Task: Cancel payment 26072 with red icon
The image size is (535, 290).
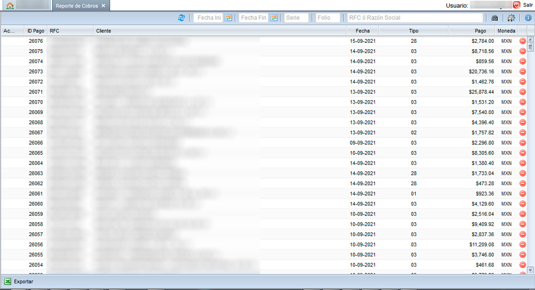Action: point(522,82)
